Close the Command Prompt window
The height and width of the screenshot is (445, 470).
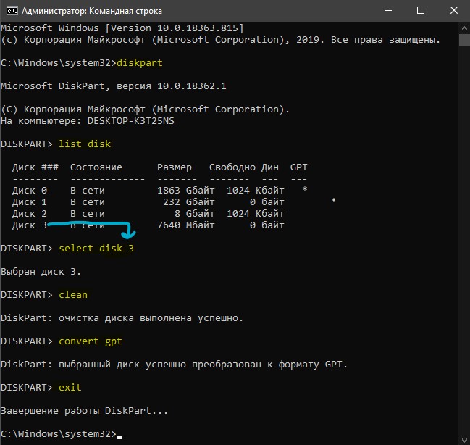coord(454,10)
